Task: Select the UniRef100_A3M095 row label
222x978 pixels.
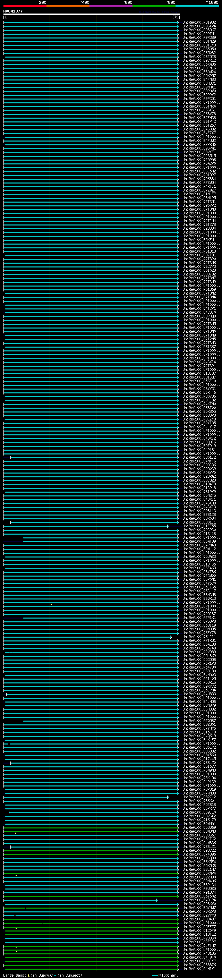Action: (x=199, y=629)
